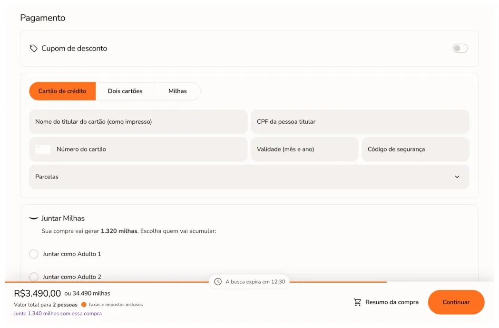This screenshot has width=499, height=328.
Task: Click the R$3.490,00 total price
Action: coord(37,293)
